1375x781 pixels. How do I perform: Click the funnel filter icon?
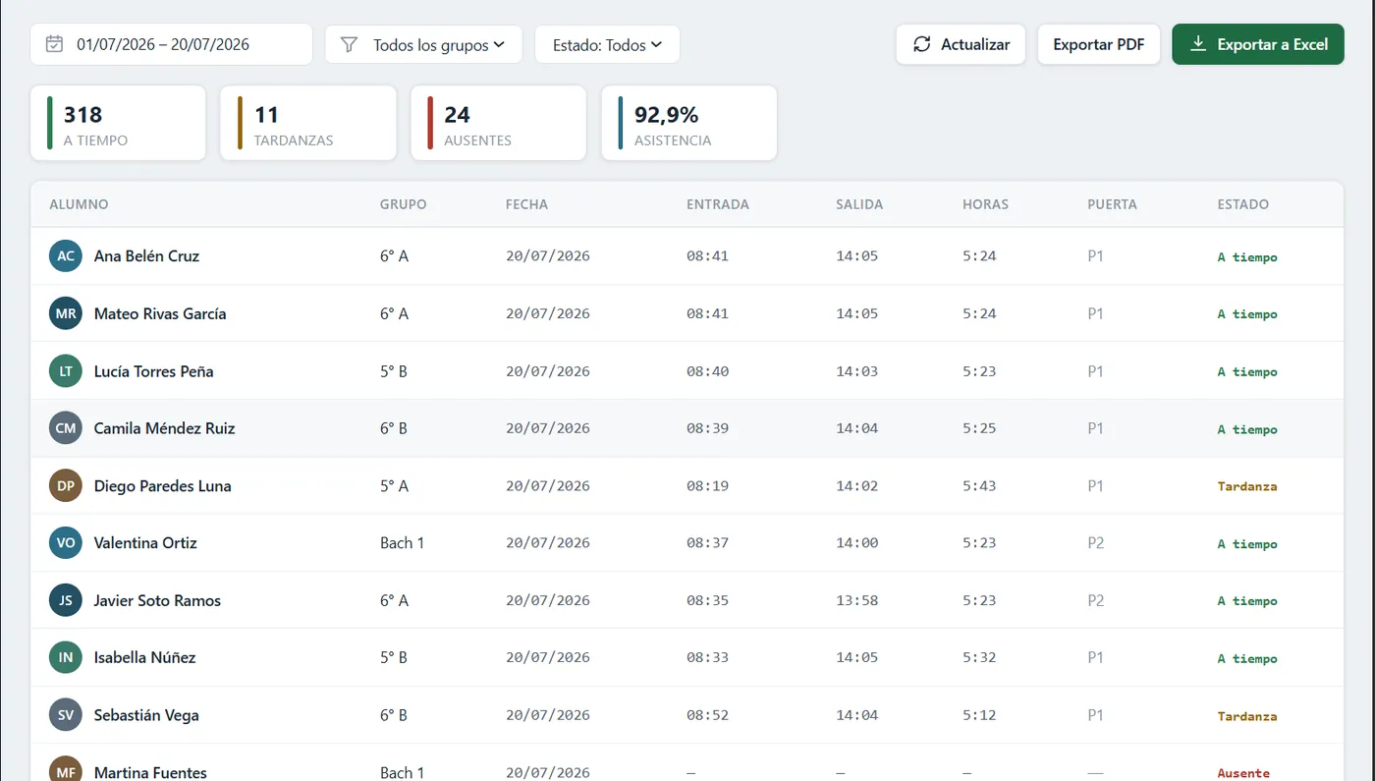349,44
